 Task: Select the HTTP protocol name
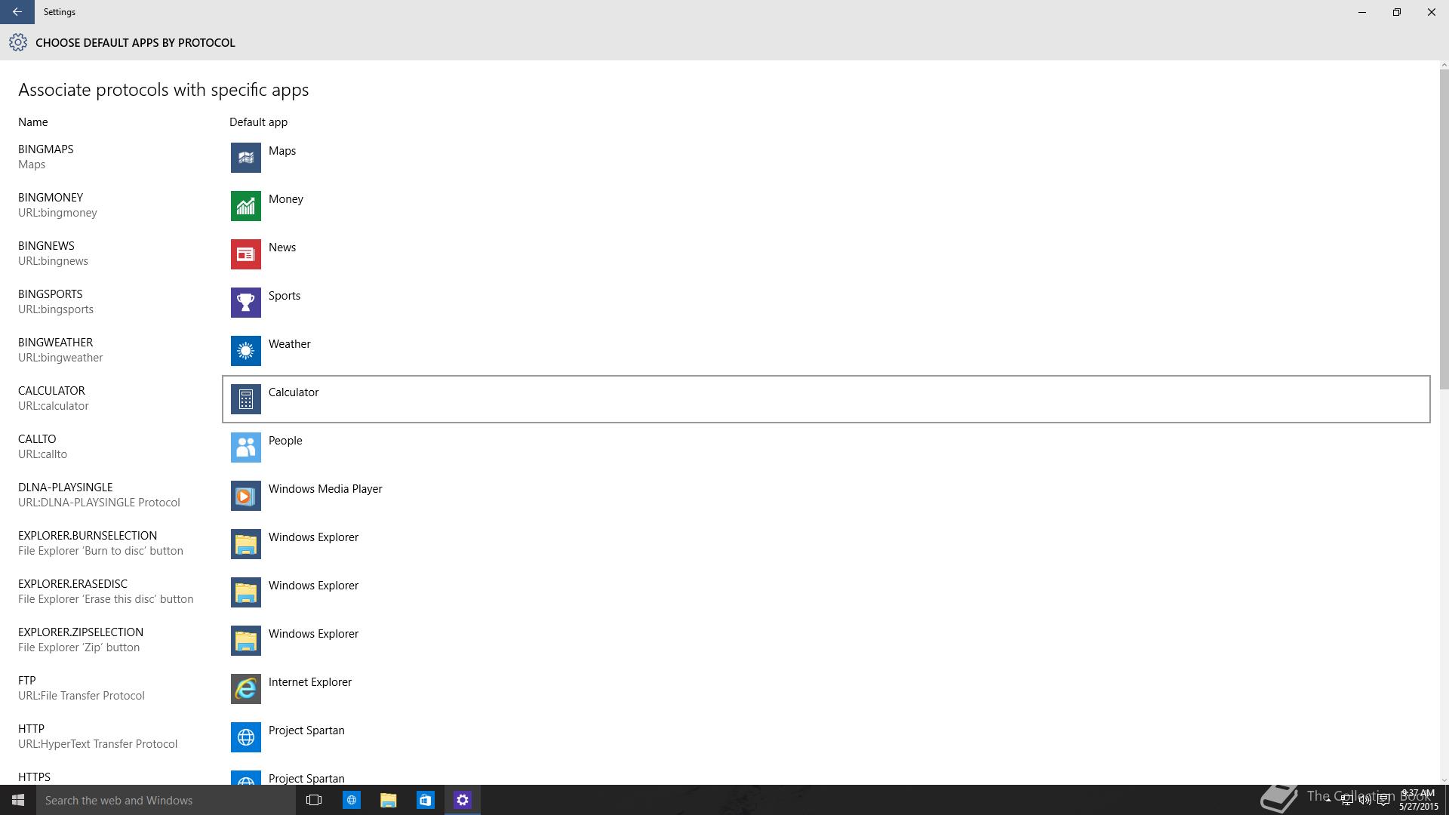(31, 729)
